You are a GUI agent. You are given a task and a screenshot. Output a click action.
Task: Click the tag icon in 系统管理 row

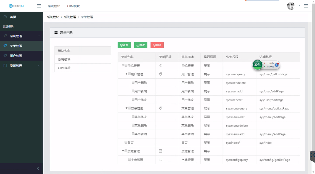pos(161,66)
